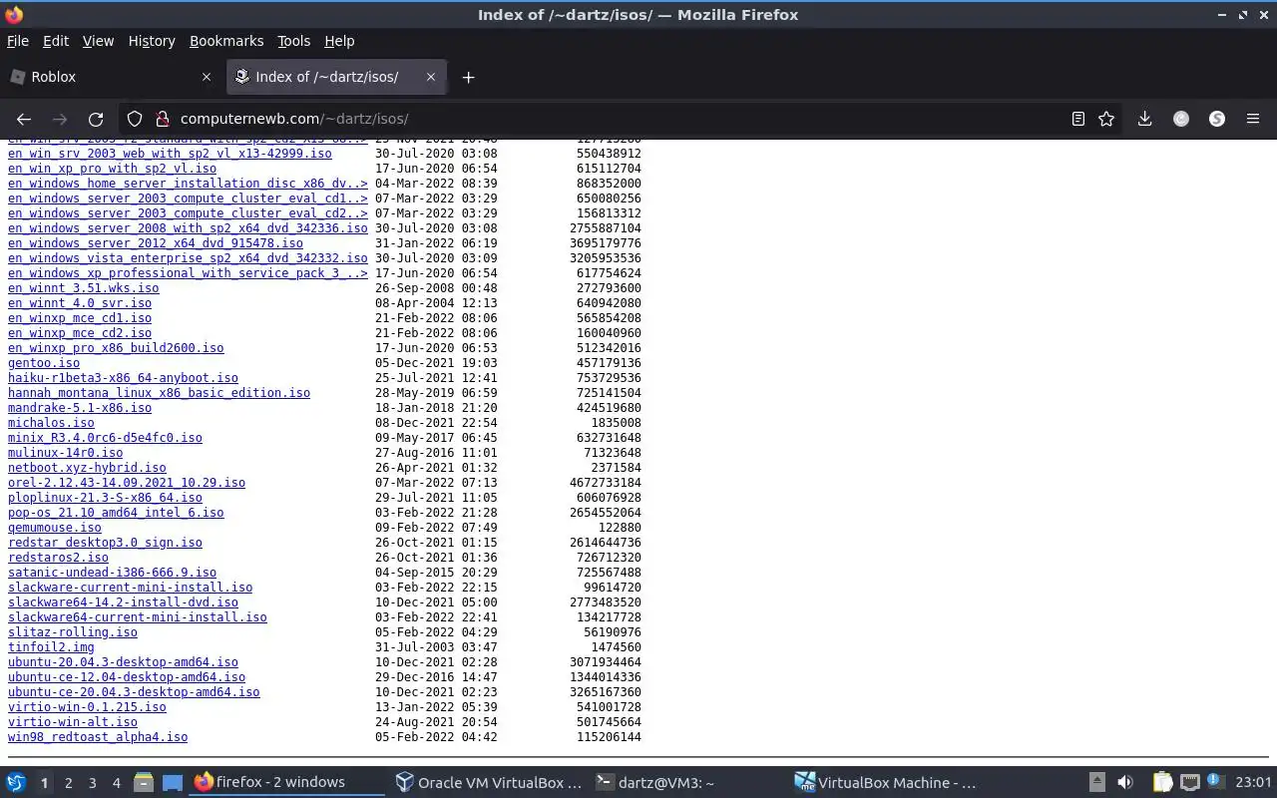Open the redstar_desktop3.0_sign.iso link
The height and width of the screenshot is (798, 1277).
click(x=105, y=543)
